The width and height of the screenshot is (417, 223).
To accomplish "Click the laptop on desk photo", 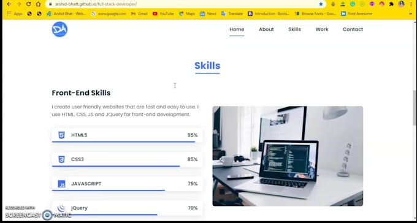I will pos(288,156).
